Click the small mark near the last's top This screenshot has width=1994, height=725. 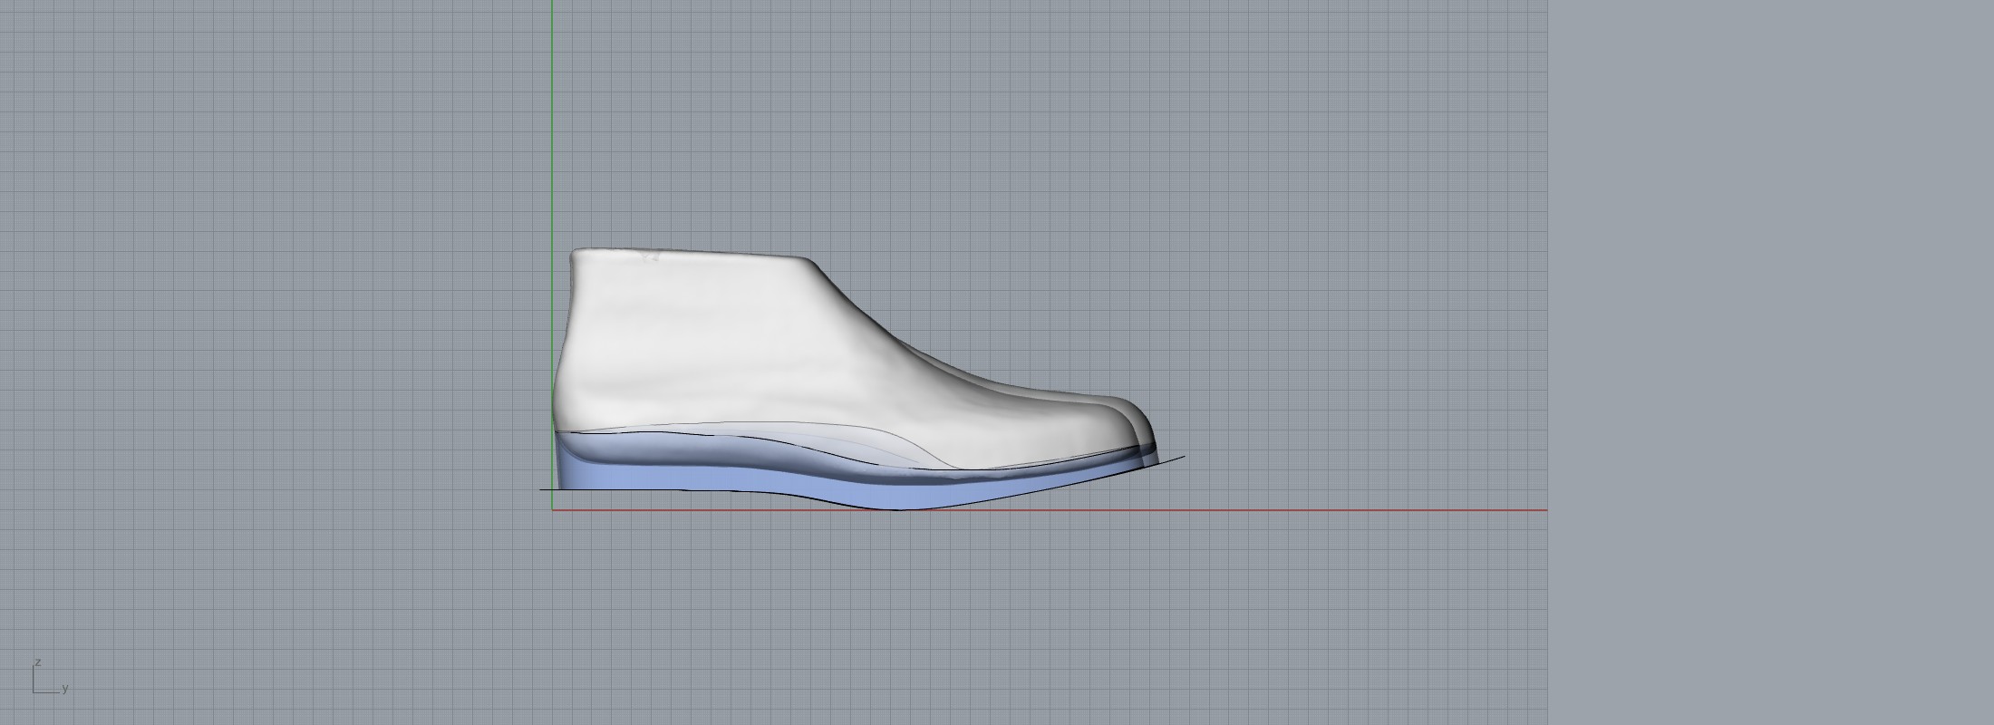coord(649,257)
